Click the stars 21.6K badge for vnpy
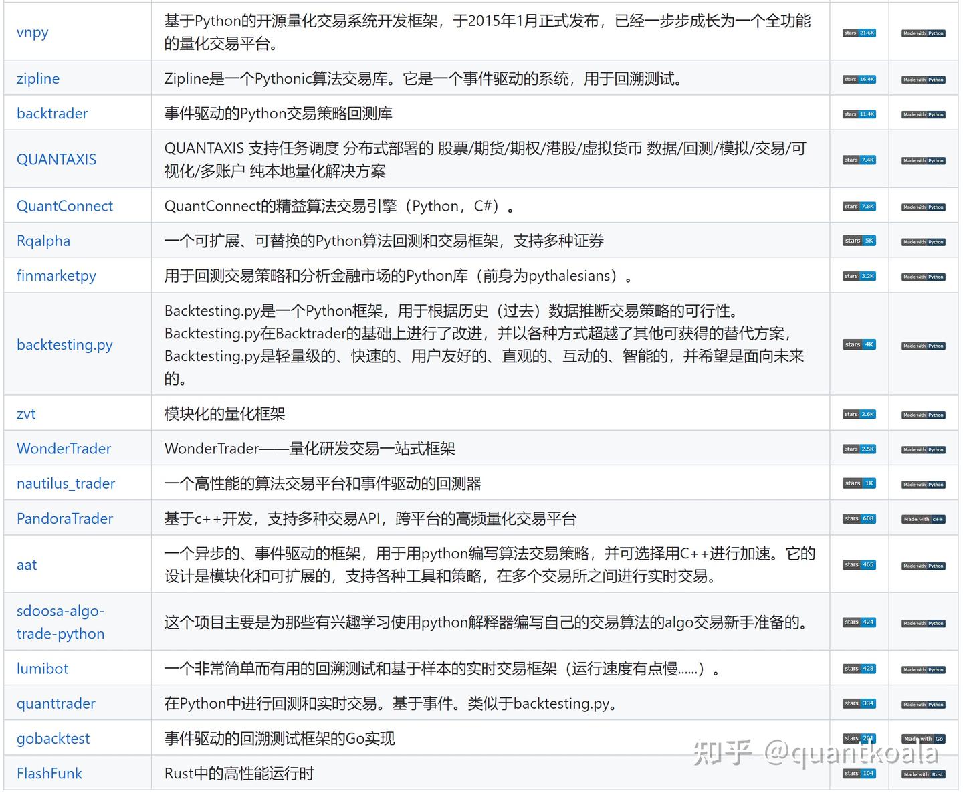The width and height of the screenshot is (963, 795). pos(859,32)
